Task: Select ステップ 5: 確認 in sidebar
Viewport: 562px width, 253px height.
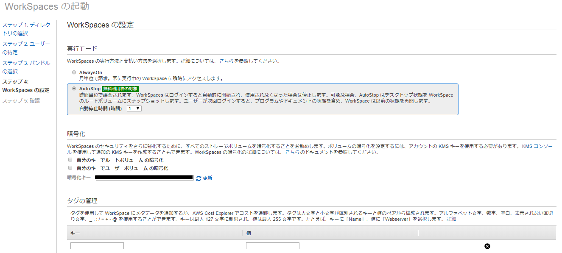Action: 21,101
